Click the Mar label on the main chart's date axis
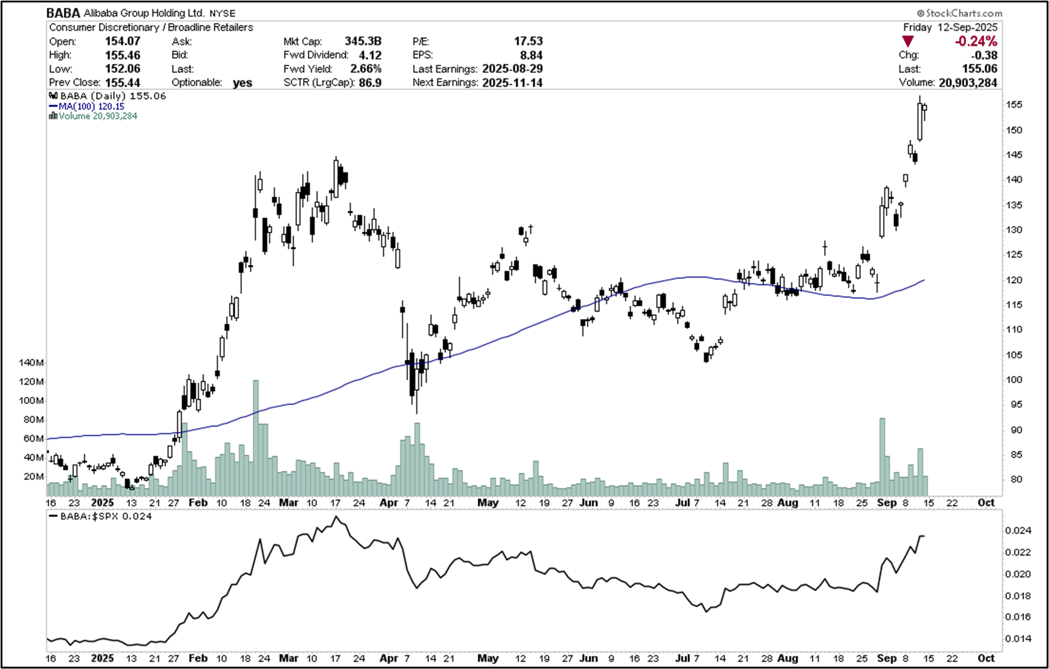The height and width of the screenshot is (669, 1049). pyautogui.click(x=289, y=503)
